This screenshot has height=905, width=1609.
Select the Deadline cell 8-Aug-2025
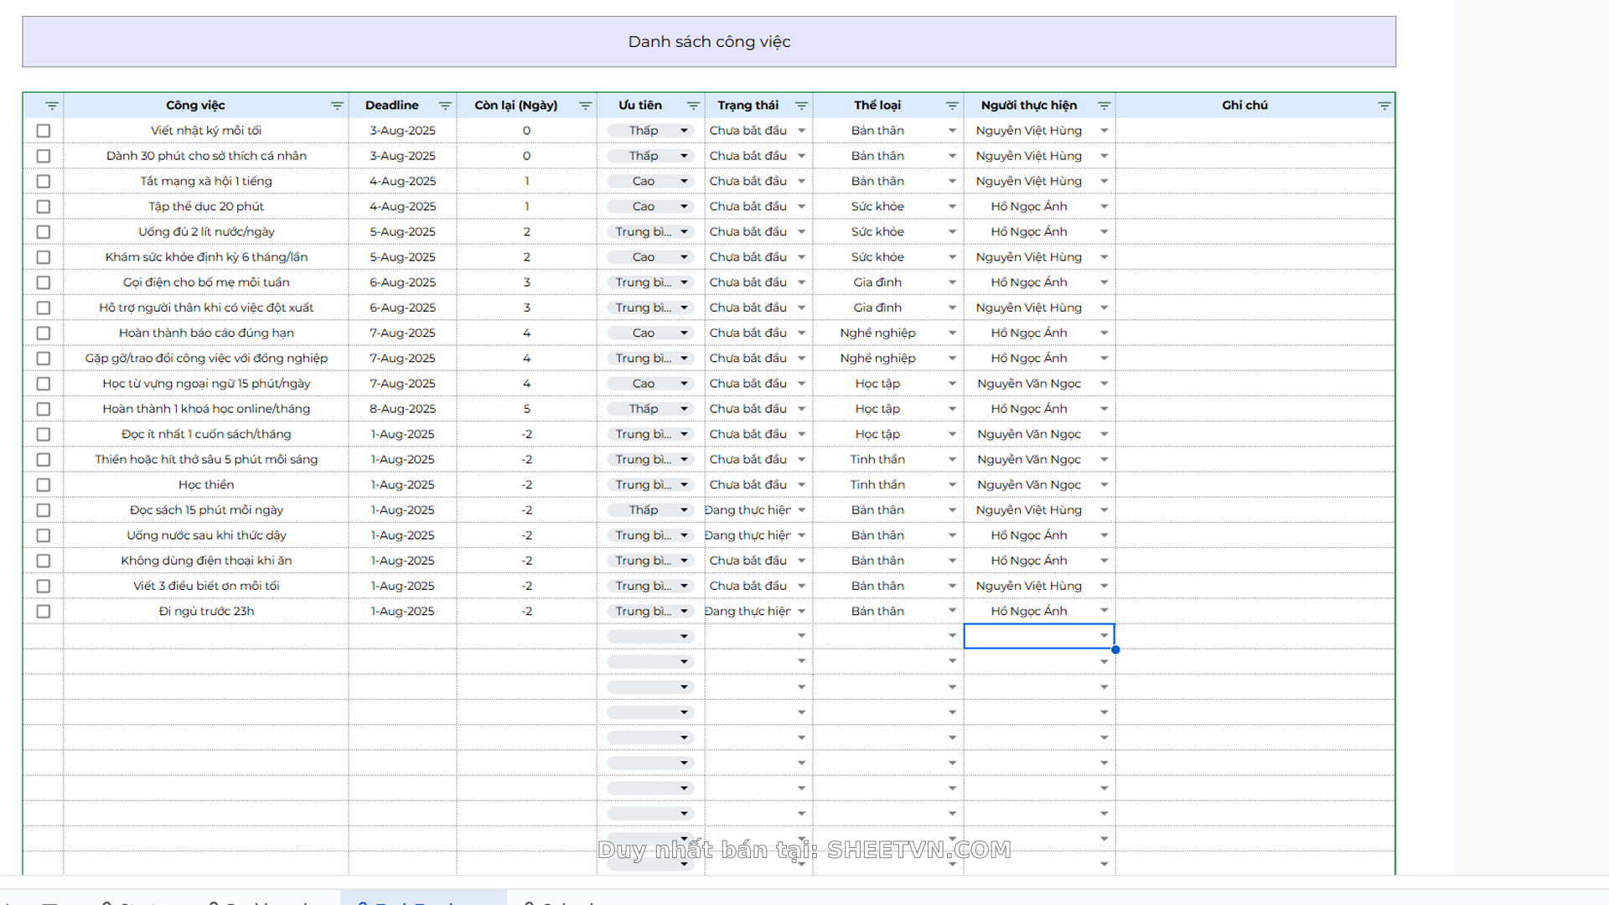pos(402,409)
